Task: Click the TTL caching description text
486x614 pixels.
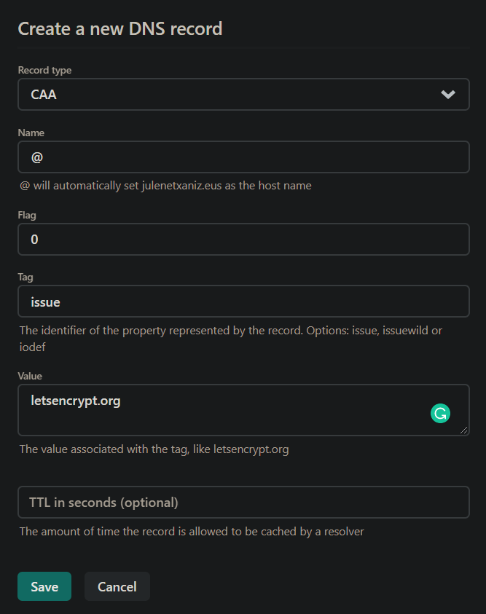Action: 190,531
